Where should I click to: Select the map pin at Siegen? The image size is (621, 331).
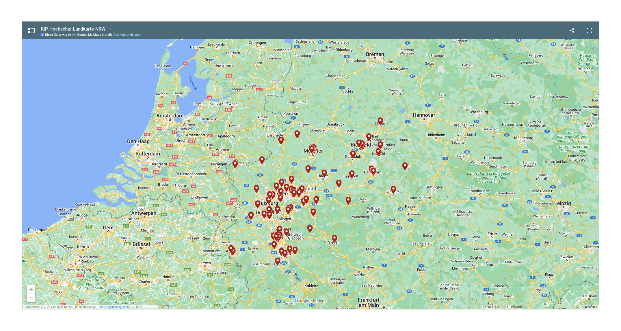(334, 239)
